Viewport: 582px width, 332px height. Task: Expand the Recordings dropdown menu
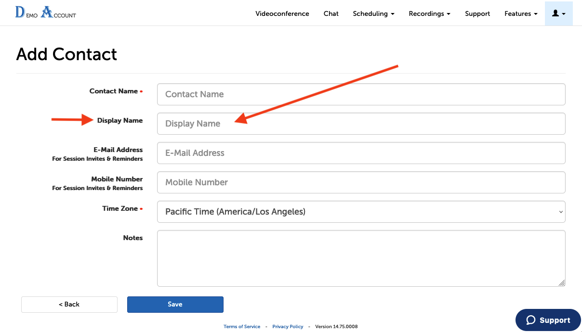pos(429,13)
